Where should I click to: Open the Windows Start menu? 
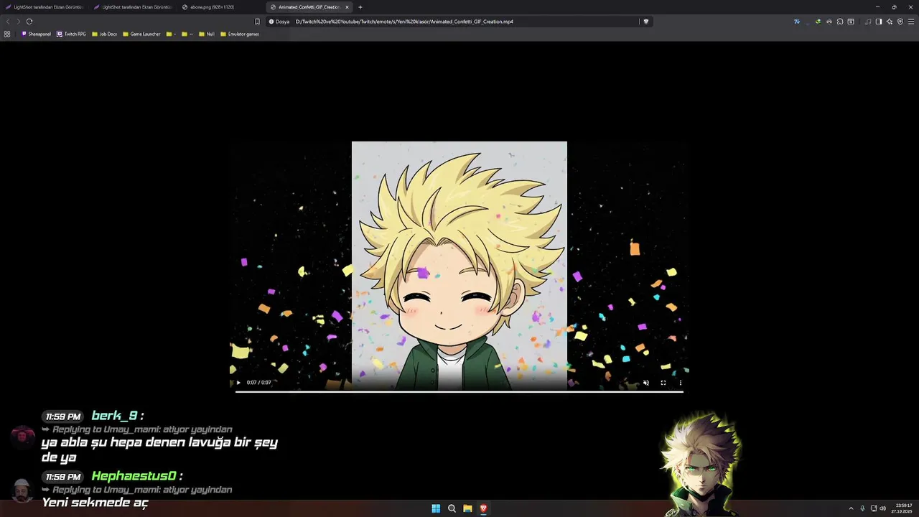coord(436,508)
